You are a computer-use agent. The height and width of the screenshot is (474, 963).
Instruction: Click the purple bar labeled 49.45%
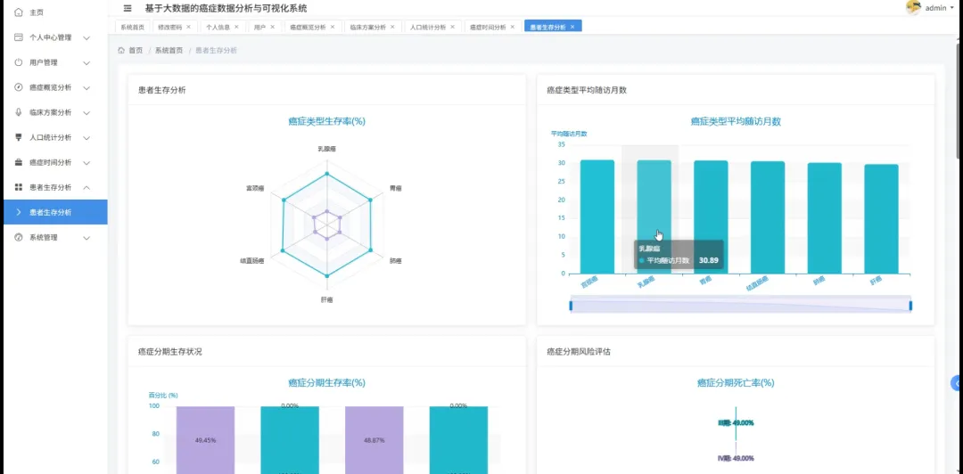coord(205,439)
